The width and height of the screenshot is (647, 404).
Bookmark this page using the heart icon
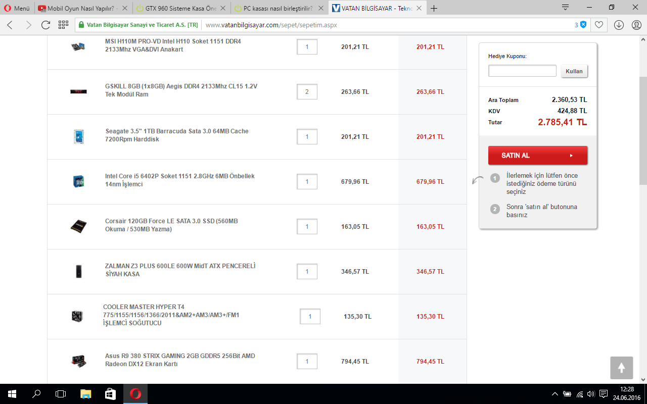pyautogui.click(x=598, y=24)
